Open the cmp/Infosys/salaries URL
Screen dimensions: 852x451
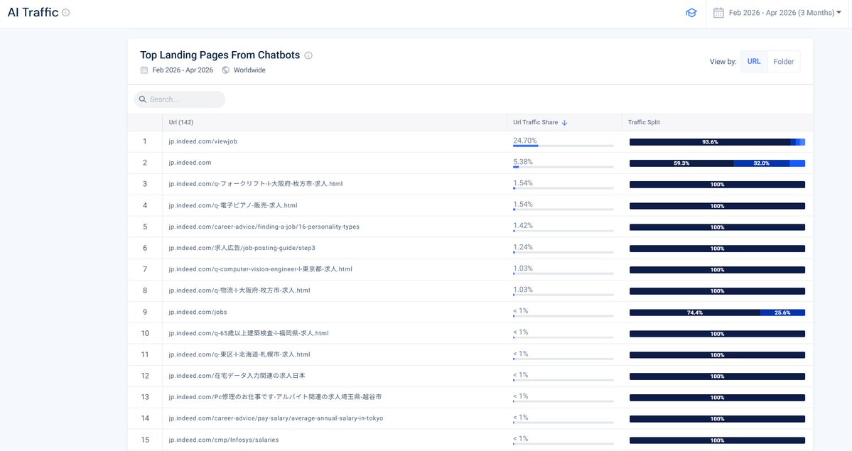(x=223, y=440)
